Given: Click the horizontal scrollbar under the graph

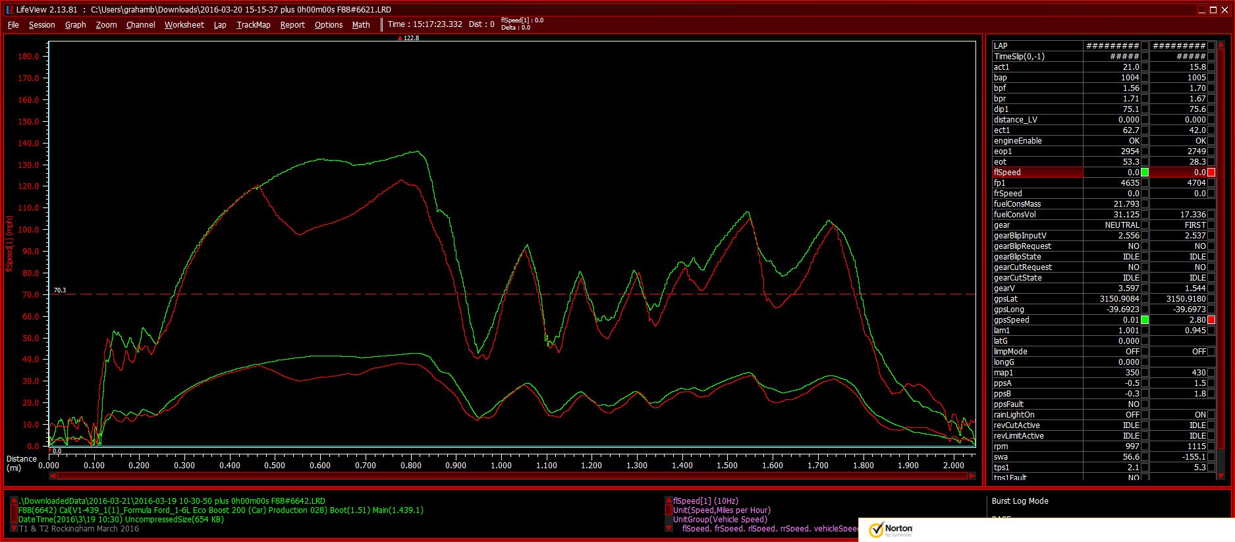Looking at the screenshot, I should (512, 475).
